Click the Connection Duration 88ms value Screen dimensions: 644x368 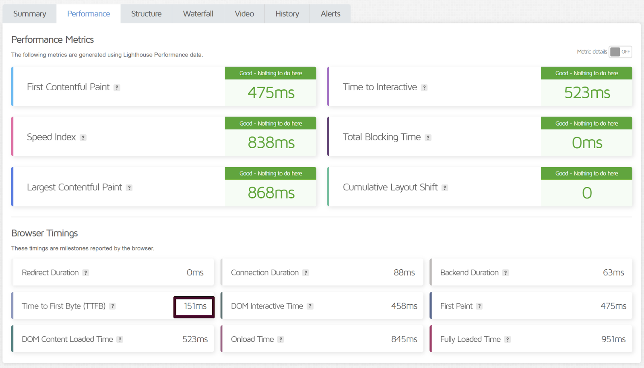404,273
